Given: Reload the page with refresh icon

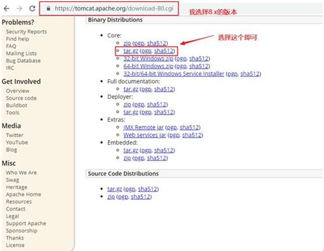Looking at the screenshot, I should point(32,9).
